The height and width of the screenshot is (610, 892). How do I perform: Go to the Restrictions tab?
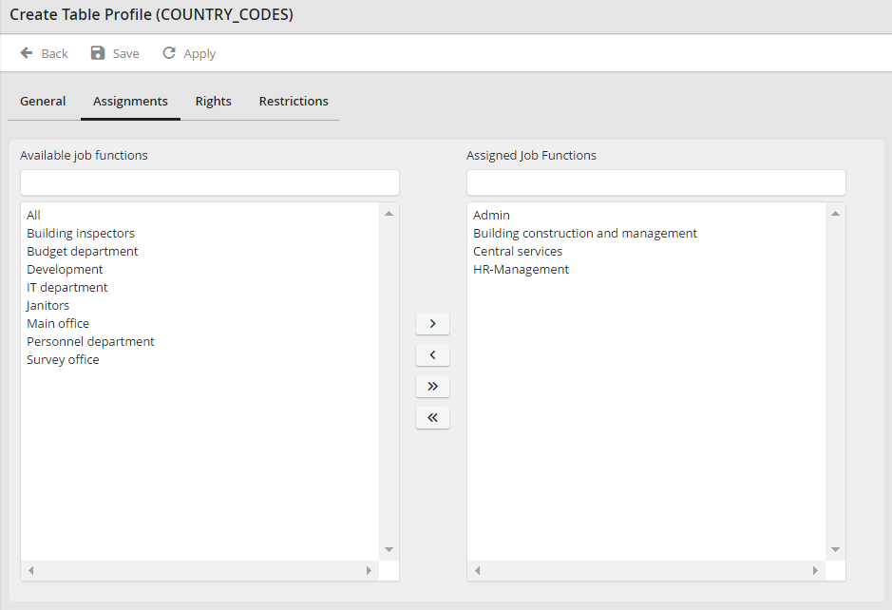(x=294, y=102)
